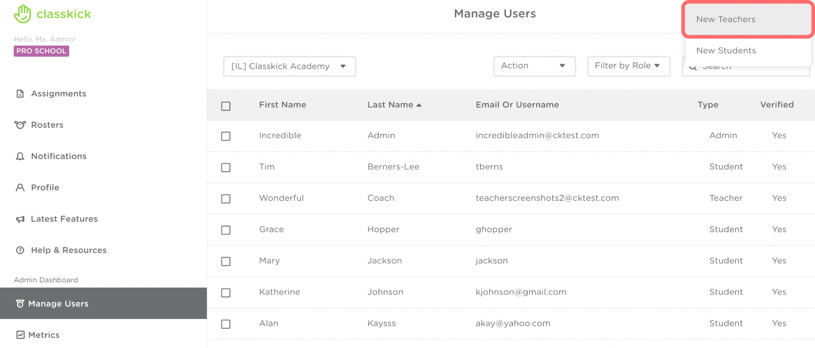Open the Action dropdown

coord(534,66)
